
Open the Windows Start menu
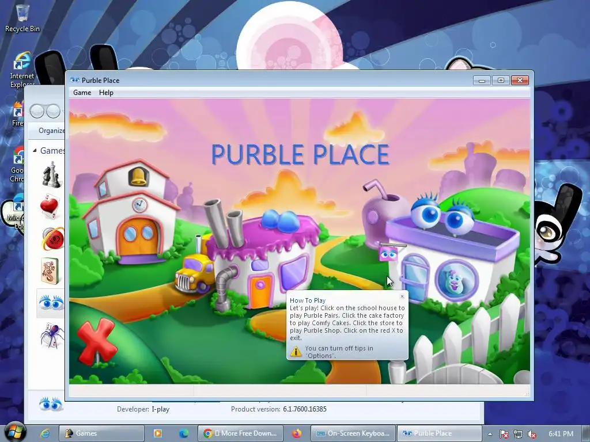tap(15, 432)
